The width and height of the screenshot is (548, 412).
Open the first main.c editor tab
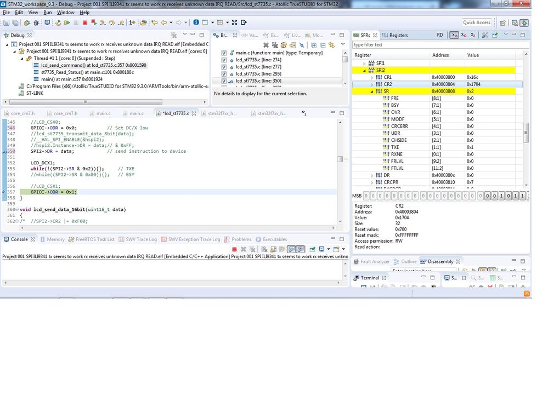(100, 113)
